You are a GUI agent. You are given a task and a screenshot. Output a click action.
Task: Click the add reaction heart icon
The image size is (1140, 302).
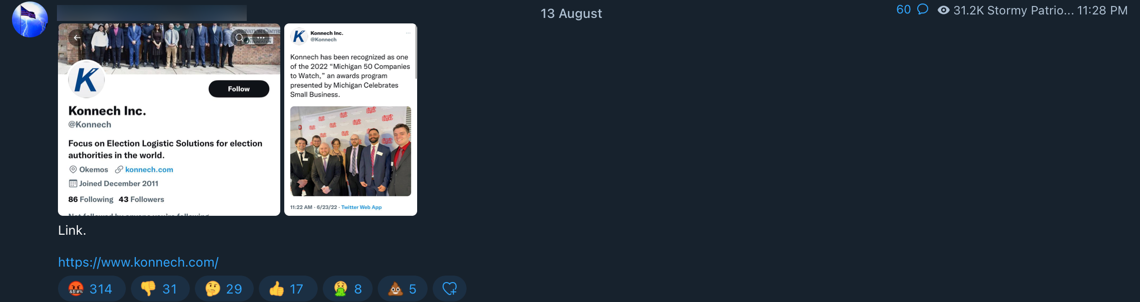point(449,288)
